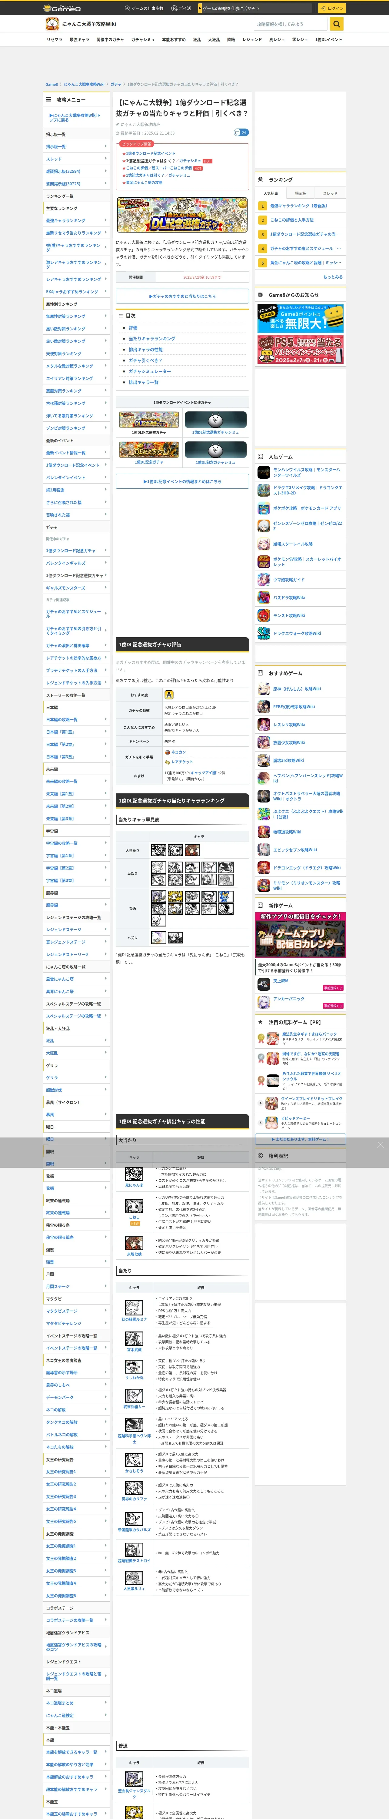
Task: Expand バレンタインイベント in the side menu
Action: point(76,477)
